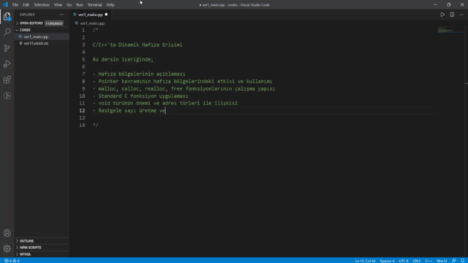The height and width of the screenshot is (263, 468).
Task: Click the round extension icon below Extensions
Action: coord(7,96)
